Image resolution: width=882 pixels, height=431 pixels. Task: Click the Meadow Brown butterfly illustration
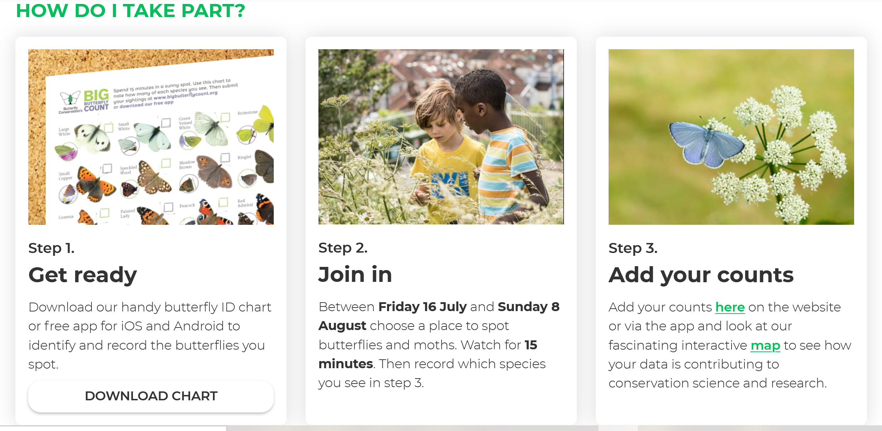coord(214,172)
